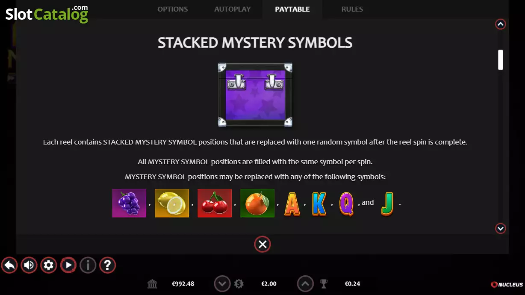Click the purple mystery chest symbol
Viewport: 525px width, 295px height.
click(x=255, y=95)
